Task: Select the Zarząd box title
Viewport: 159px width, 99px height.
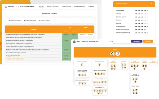Action: pyautogui.click(x=115, y=50)
